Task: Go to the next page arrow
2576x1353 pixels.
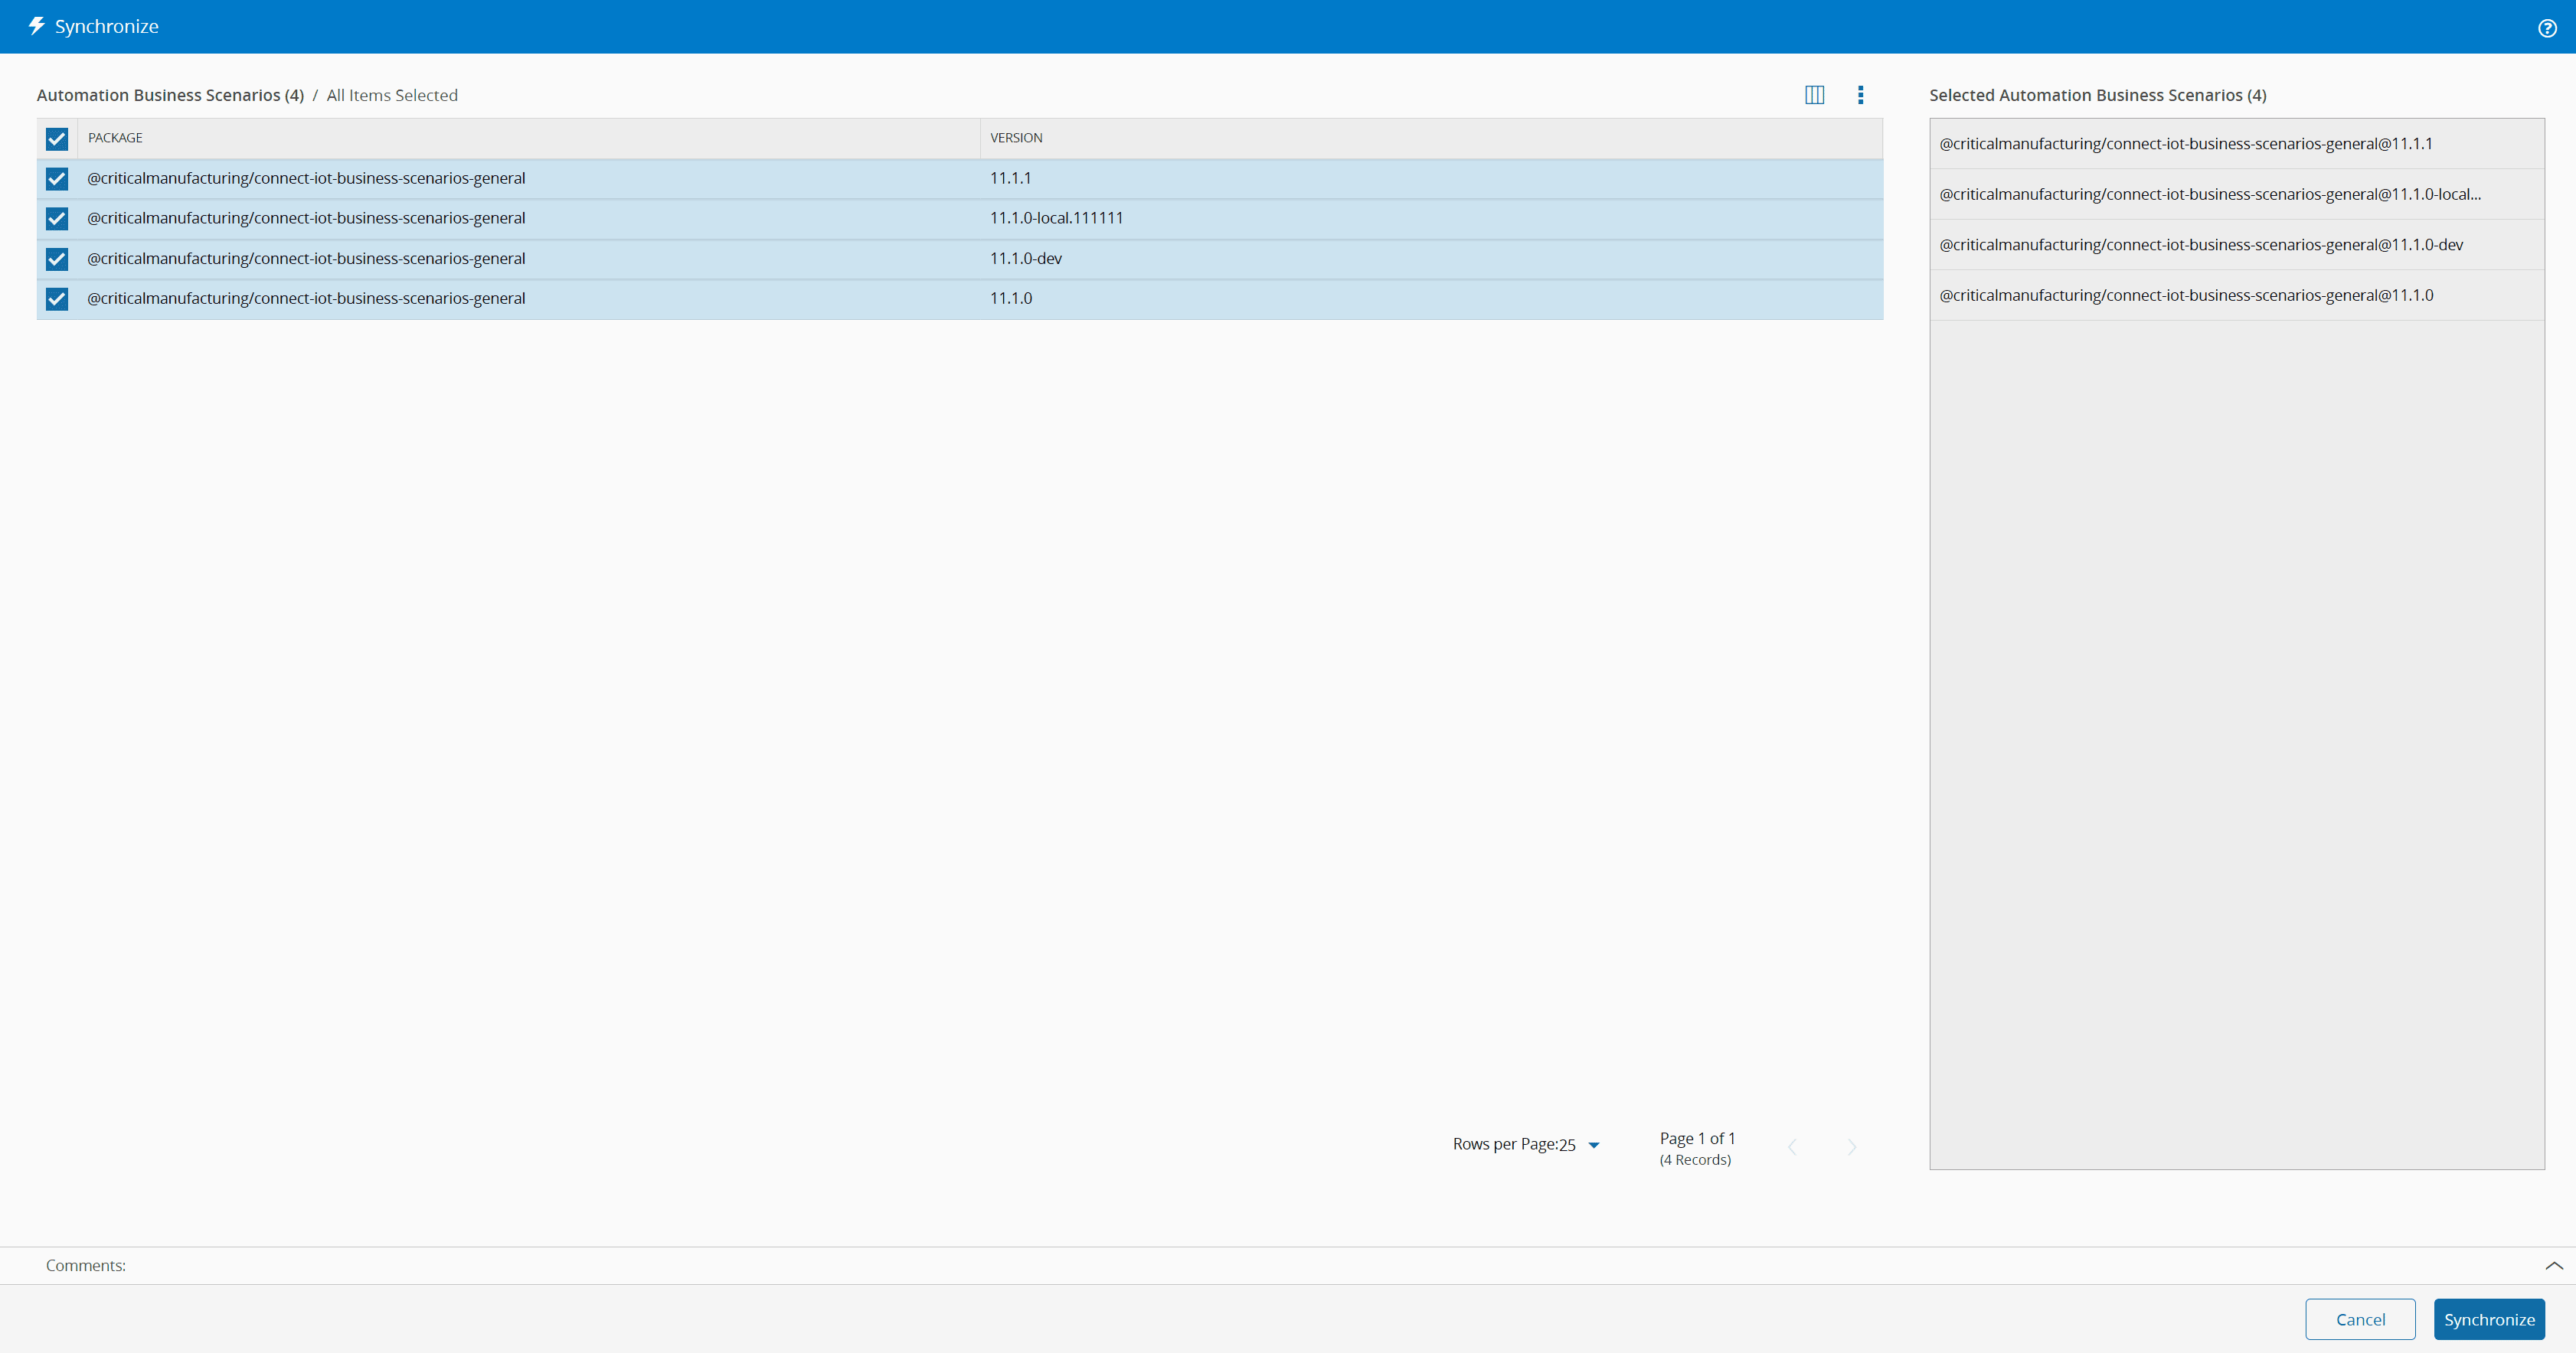Action: tap(1851, 1147)
